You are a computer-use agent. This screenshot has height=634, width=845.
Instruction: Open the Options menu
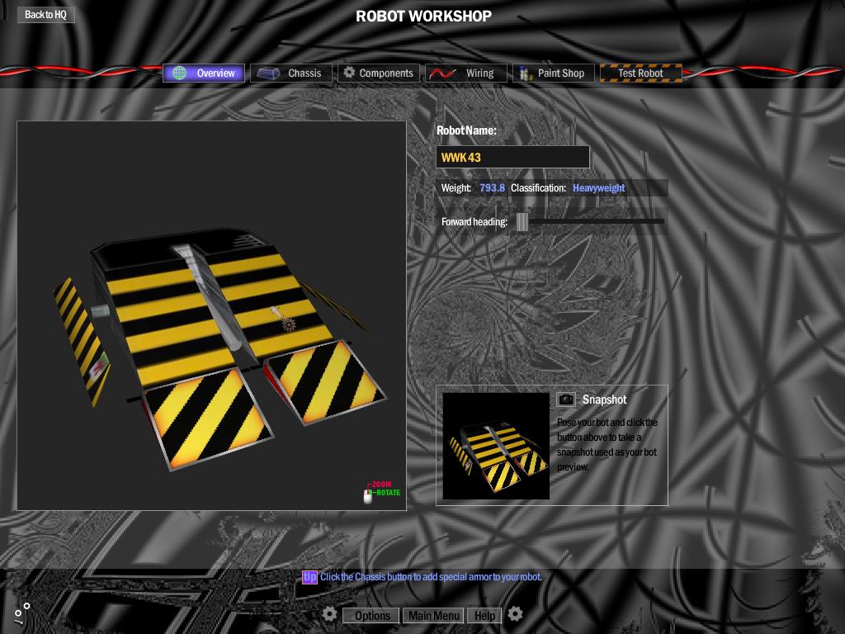click(x=372, y=615)
